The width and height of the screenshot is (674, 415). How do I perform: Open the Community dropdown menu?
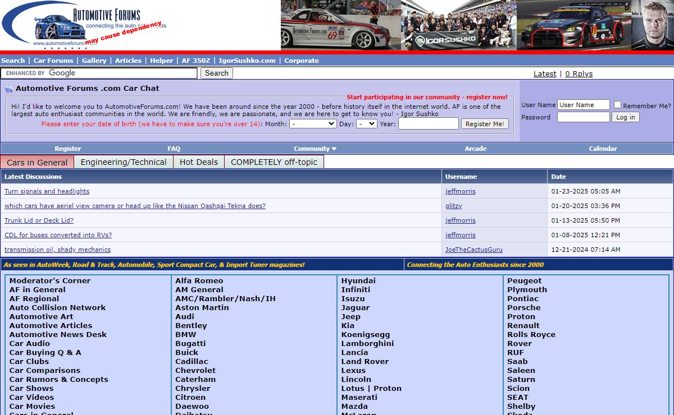315,149
